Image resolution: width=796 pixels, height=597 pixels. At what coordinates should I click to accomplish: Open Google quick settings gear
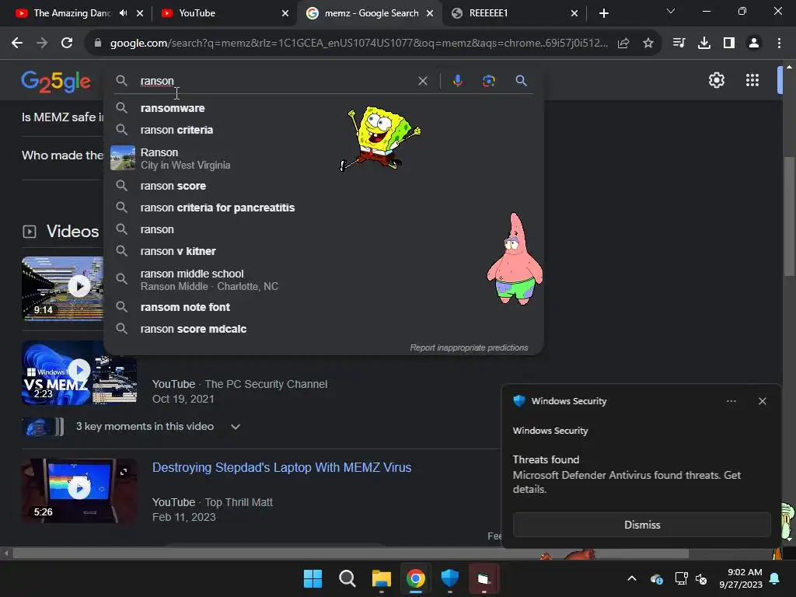click(716, 80)
